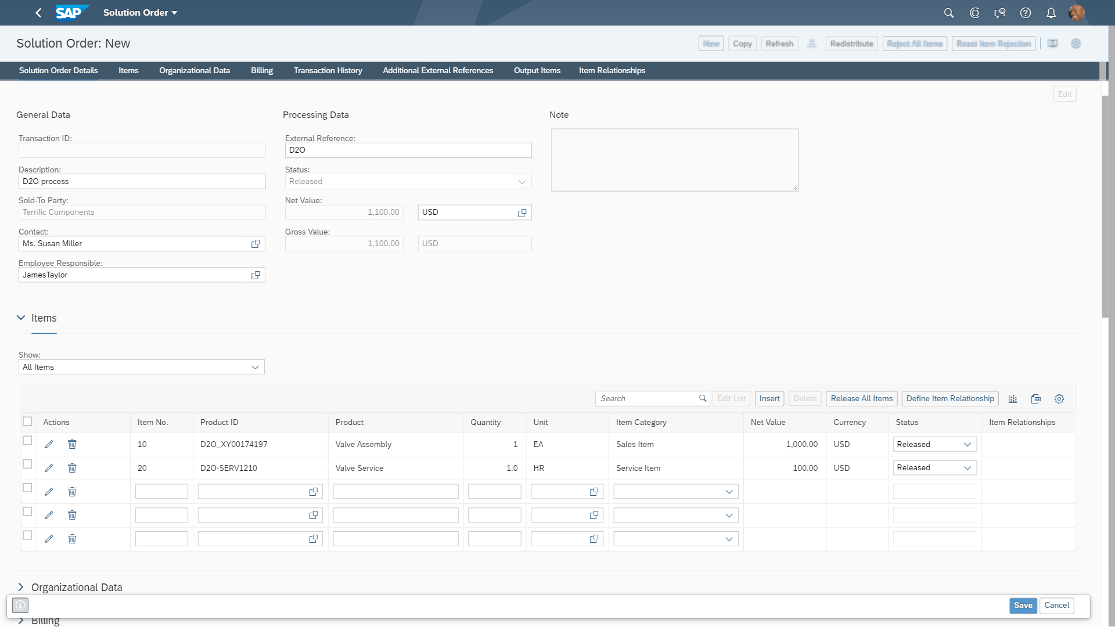Switch to Solution Order Details tab

58,71
